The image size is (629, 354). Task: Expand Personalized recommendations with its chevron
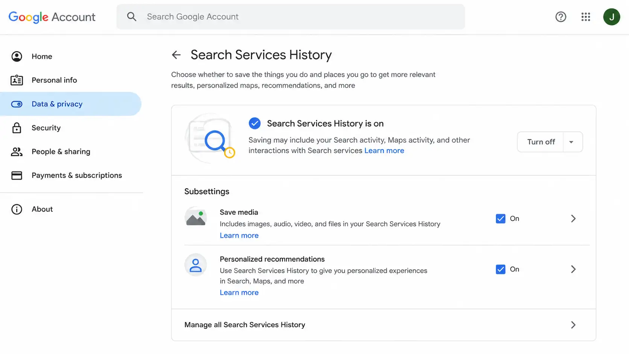573,269
